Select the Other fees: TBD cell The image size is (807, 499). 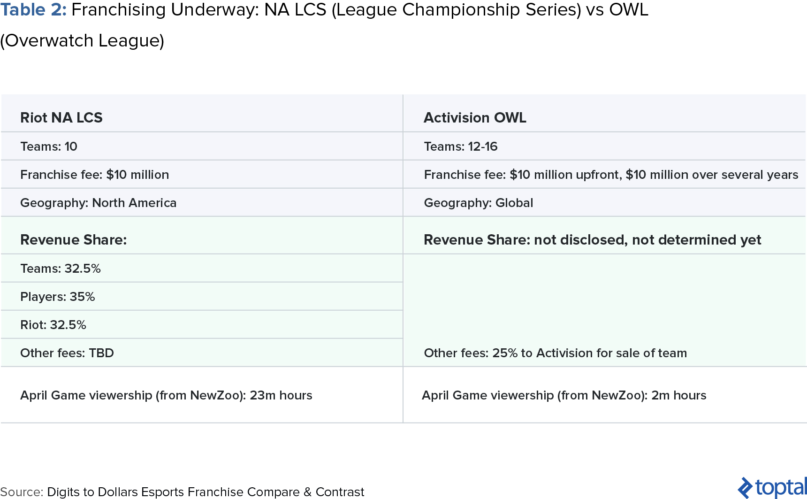coord(202,353)
